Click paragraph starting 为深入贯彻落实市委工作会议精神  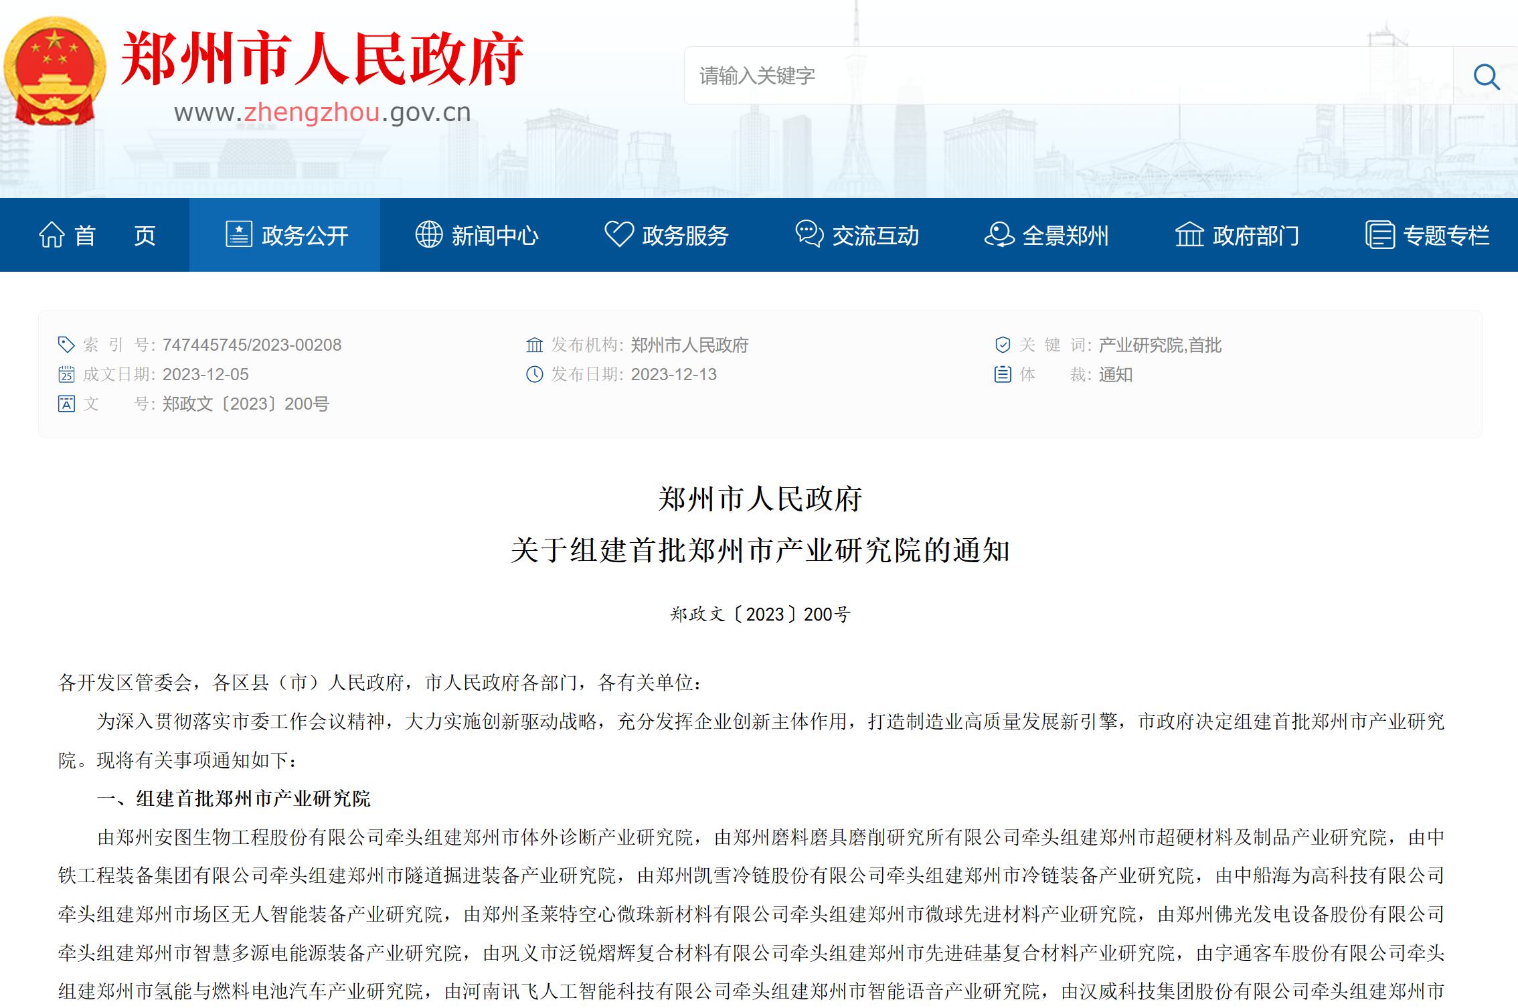pos(771,722)
